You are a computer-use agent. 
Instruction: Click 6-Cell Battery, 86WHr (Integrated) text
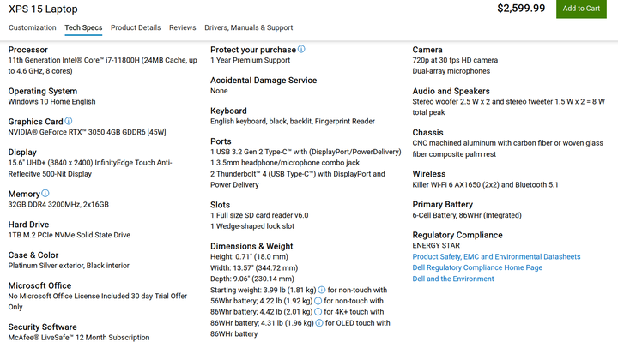click(467, 215)
